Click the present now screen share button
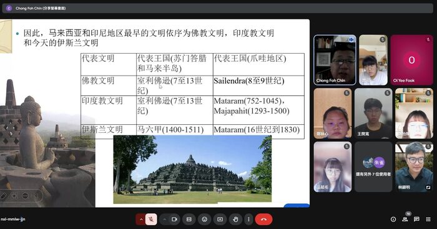437x229 pixels. [x=220, y=219]
